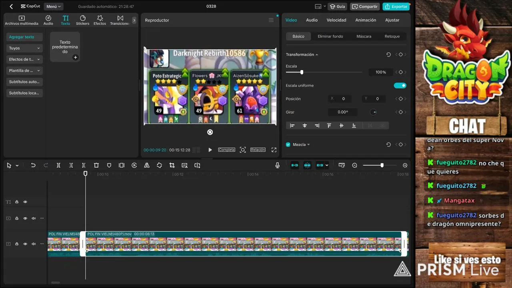Delete the selected clip with trash icon
The image size is (512, 288).
click(x=96, y=165)
